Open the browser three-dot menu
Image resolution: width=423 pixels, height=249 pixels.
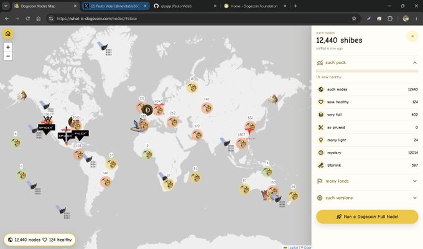pos(416,19)
